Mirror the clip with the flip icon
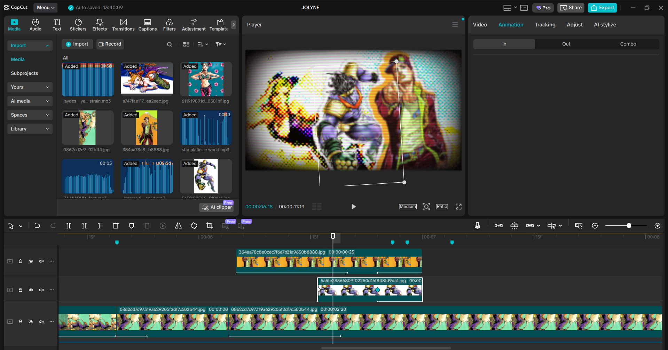668x350 pixels. [x=178, y=226]
